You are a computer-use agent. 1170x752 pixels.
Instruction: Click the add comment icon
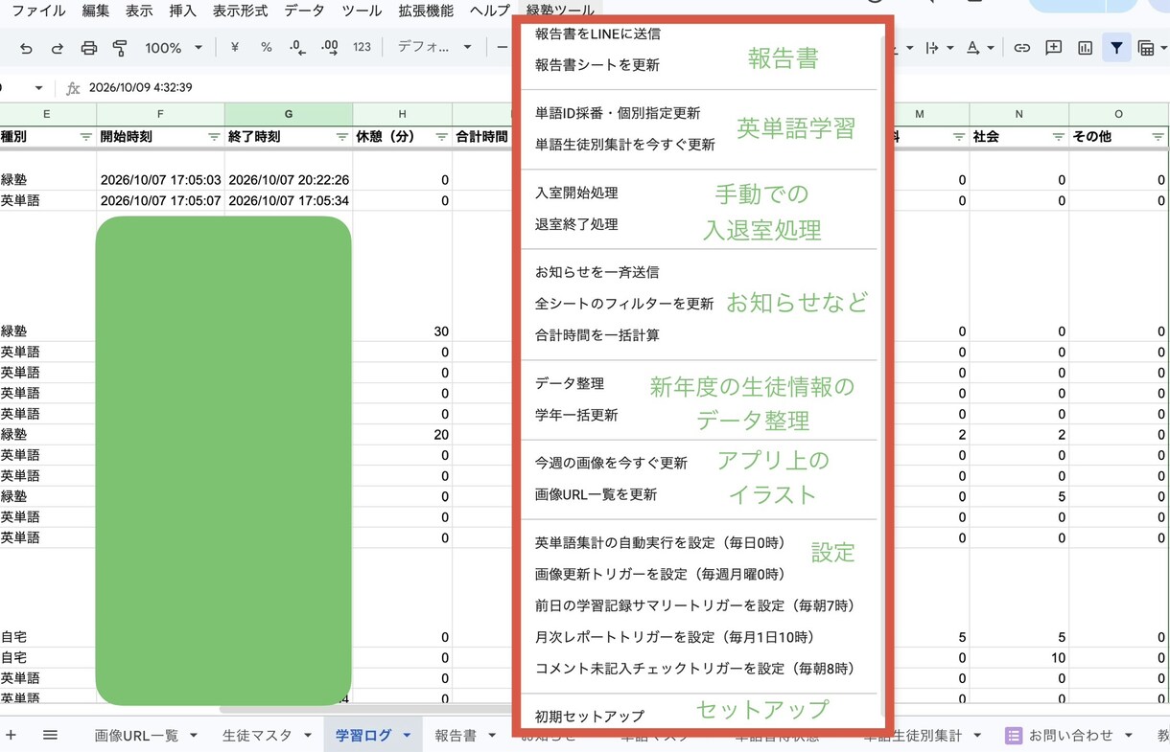pyautogui.click(x=1054, y=48)
